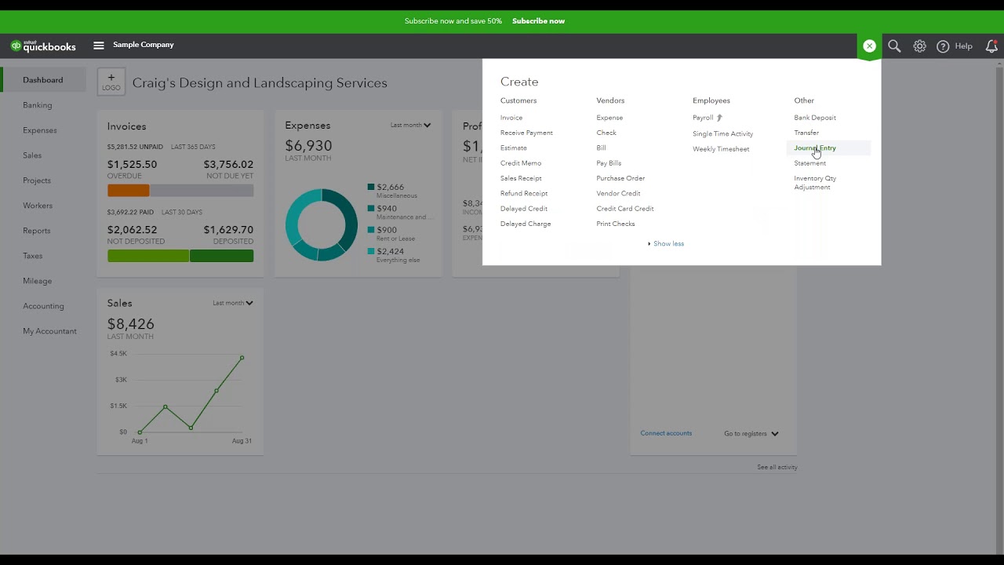This screenshot has height=565, width=1004.
Task: Click the QuickBooks logo
Action: point(43,46)
